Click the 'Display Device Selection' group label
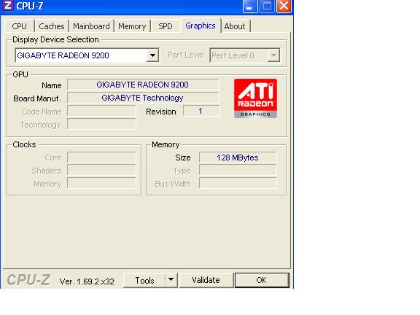The width and height of the screenshot is (420, 315). (55, 39)
